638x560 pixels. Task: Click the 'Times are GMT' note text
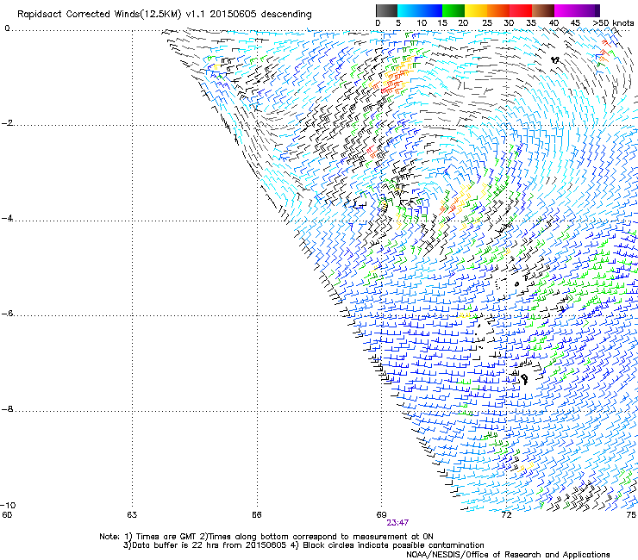tap(166, 537)
